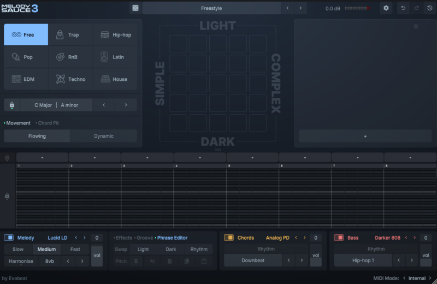Click the randomize dice icon
Screen dimensions: 437x284
135,8
